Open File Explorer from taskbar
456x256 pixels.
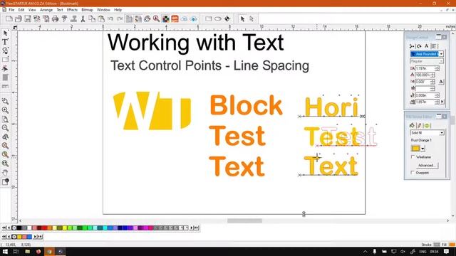[27, 251]
